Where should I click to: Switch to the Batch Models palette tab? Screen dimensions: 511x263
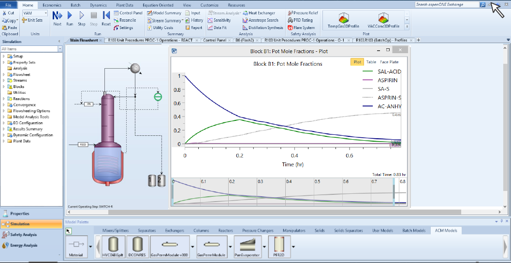pyautogui.click(x=414, y=231)
